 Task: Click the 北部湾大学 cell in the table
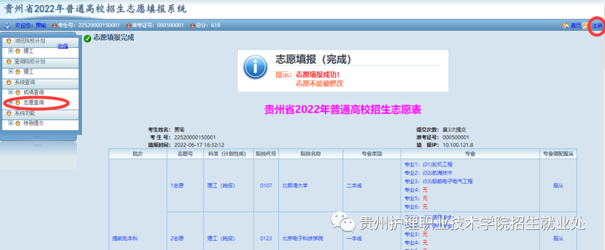pos(295,185)
